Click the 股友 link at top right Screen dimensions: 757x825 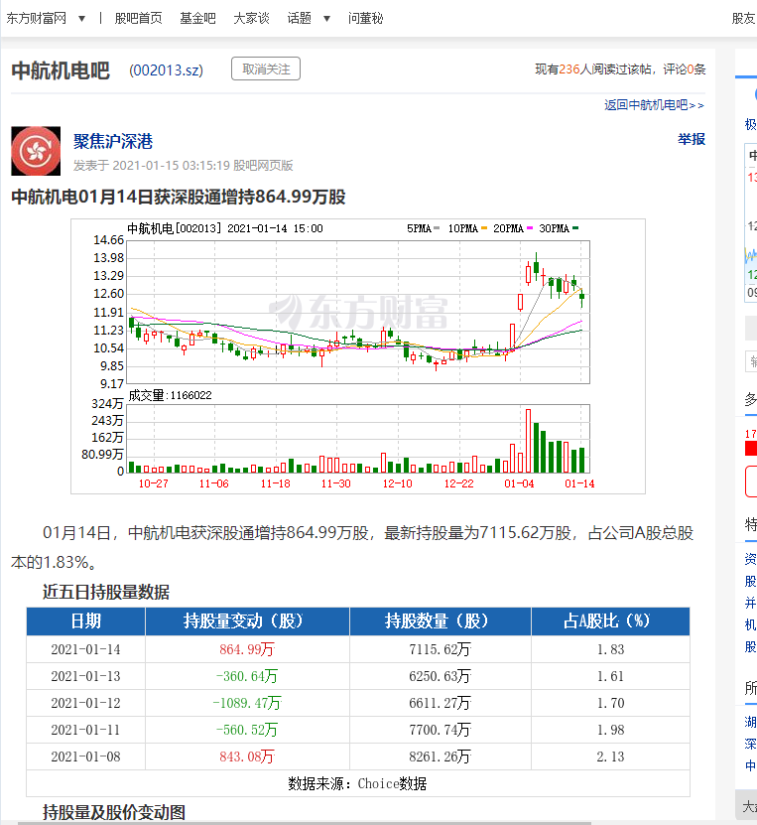[x=744, y=19]
